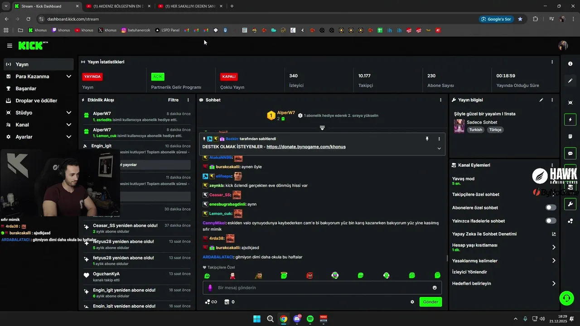Toggle Abonelere özel sohbet switch
Viewport: 580px width, 326px height.
coord(551,207)
